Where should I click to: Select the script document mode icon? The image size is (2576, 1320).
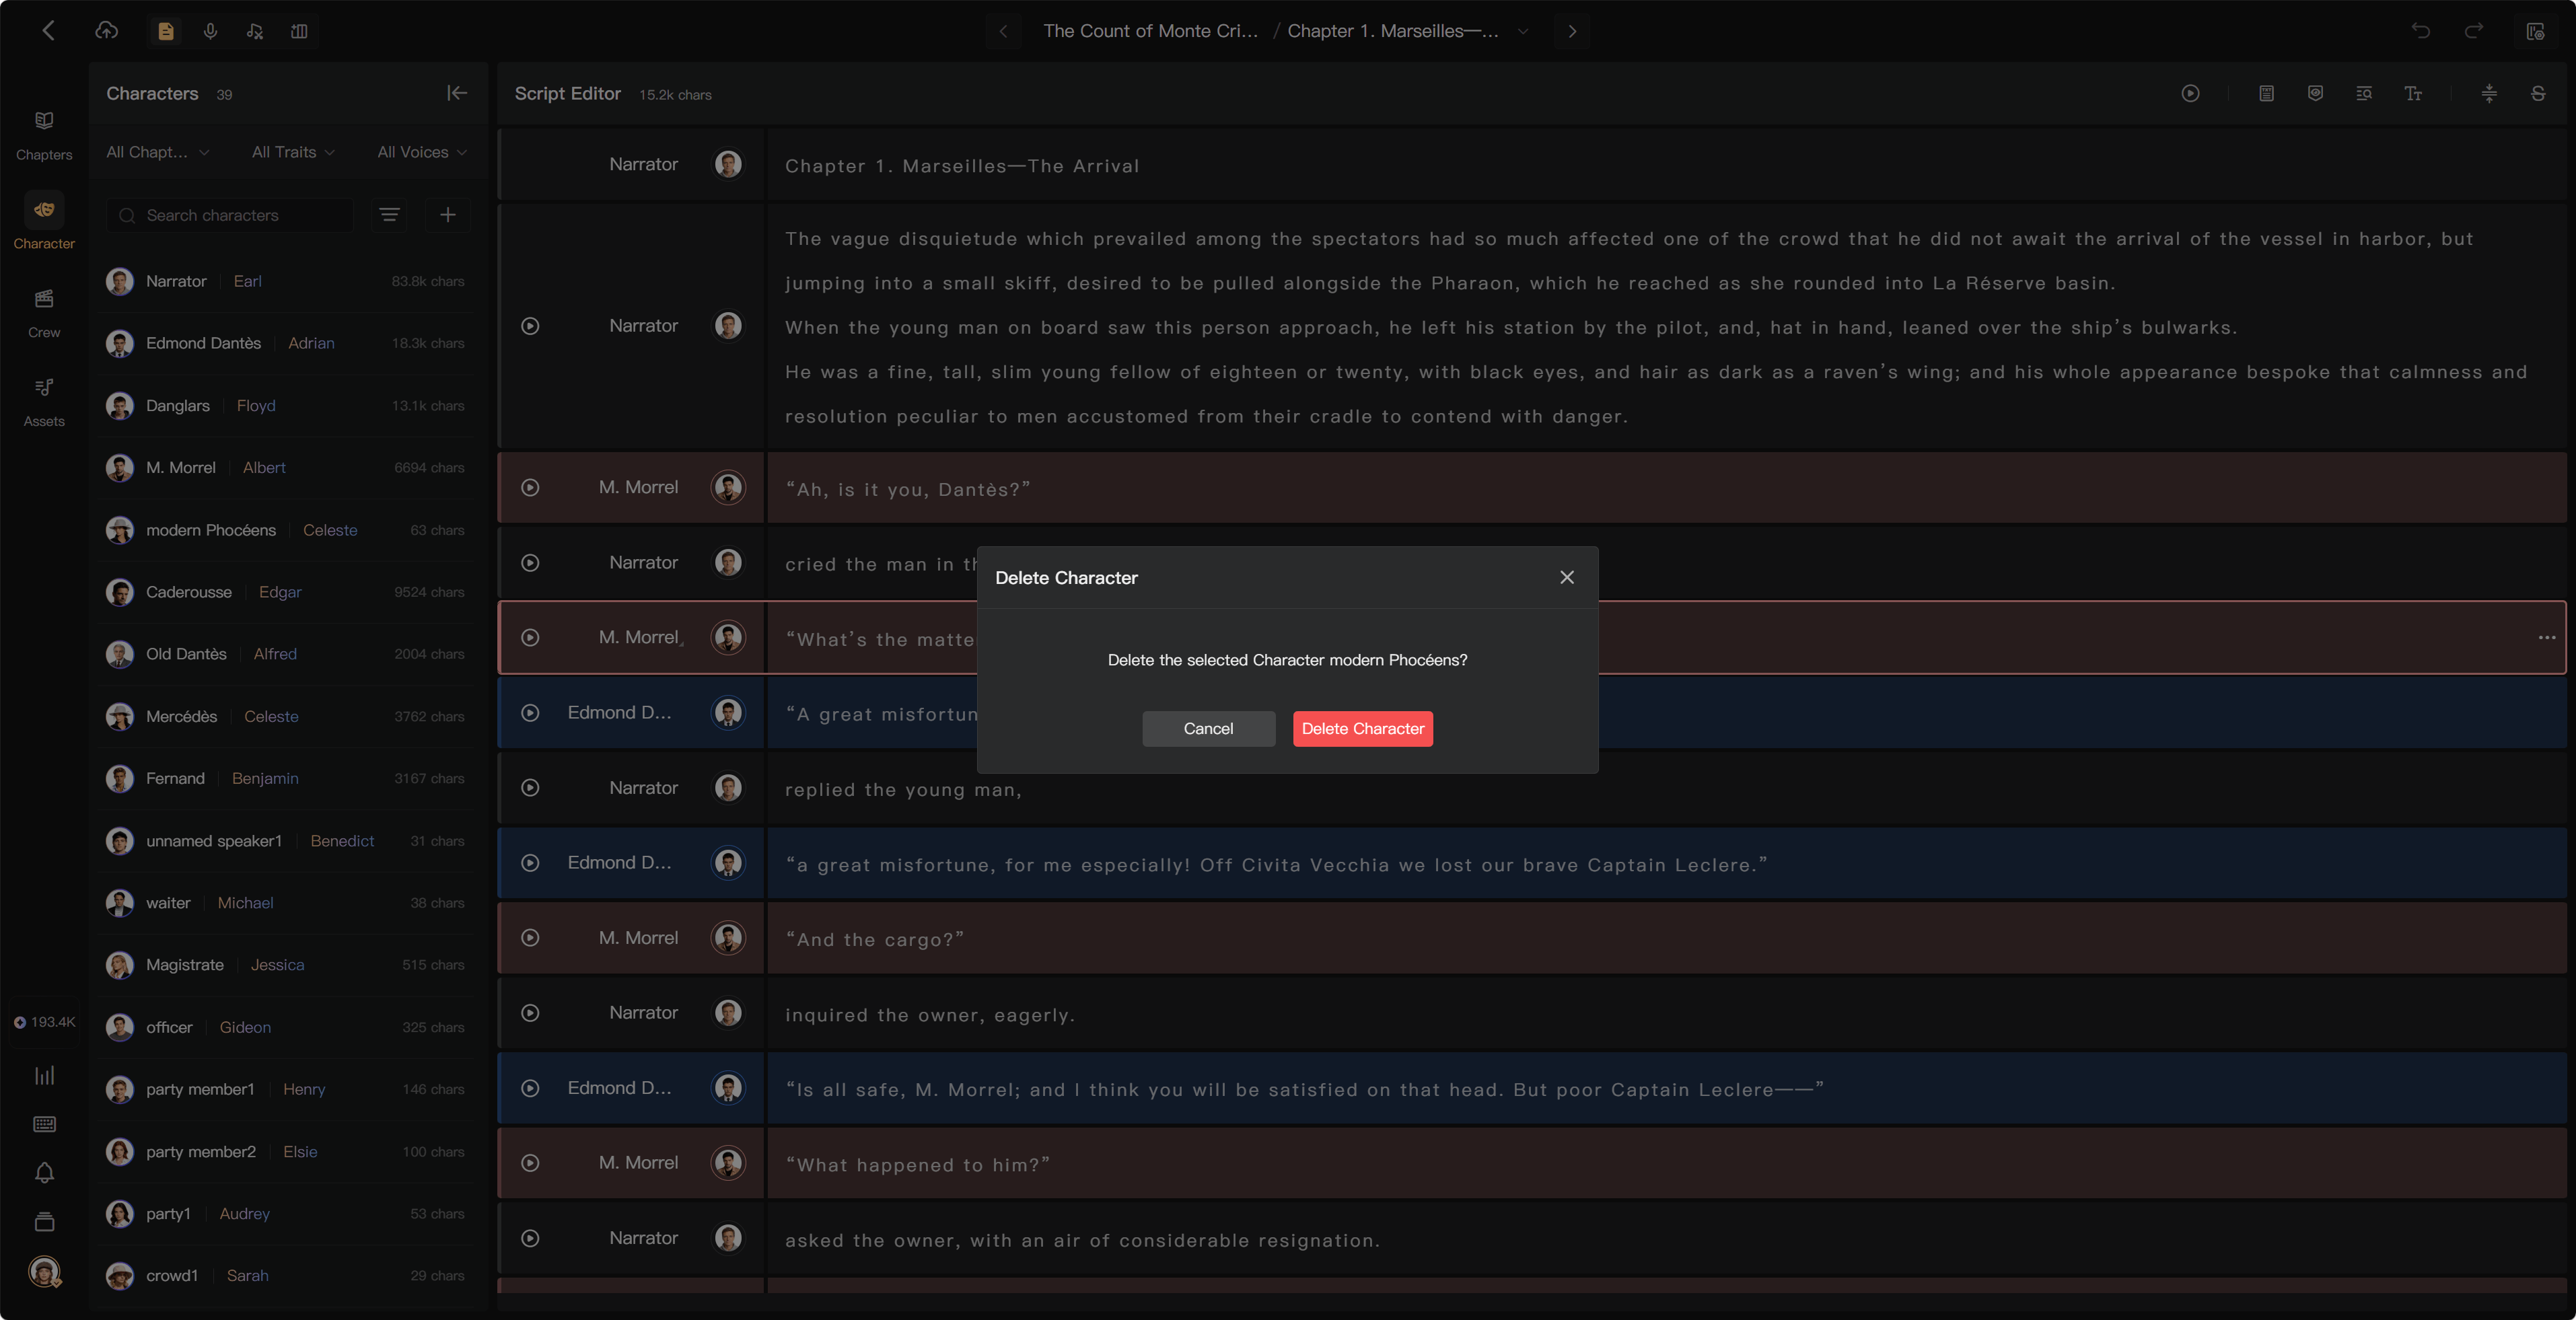[166, 31]
